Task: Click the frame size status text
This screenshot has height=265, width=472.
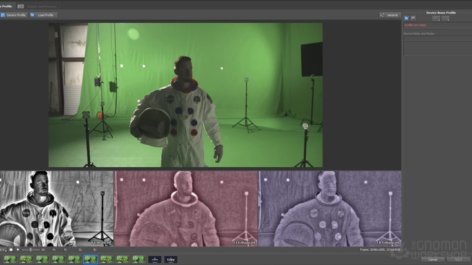Action: pyautogui.click(x=380, y=250)
